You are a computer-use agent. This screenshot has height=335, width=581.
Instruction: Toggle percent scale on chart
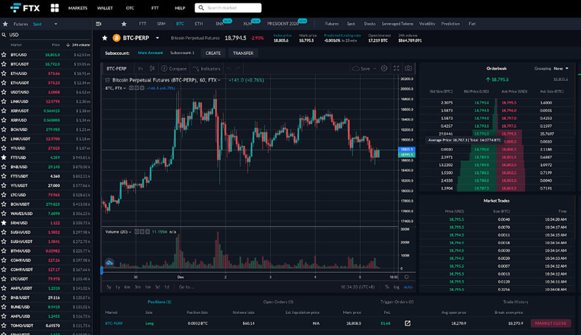[387, 287]
